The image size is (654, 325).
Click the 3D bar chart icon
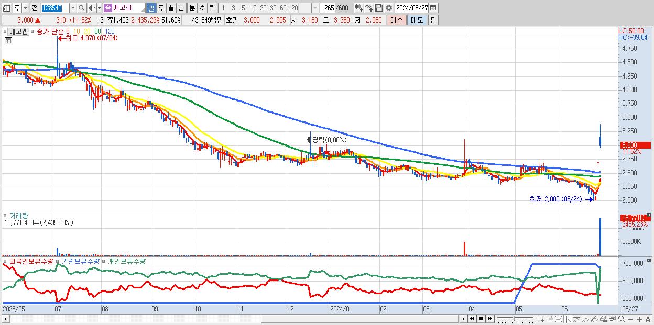point(604,319)
